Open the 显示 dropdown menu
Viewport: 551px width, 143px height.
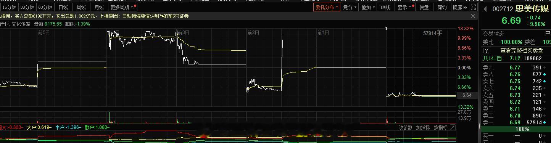(404, 7)
